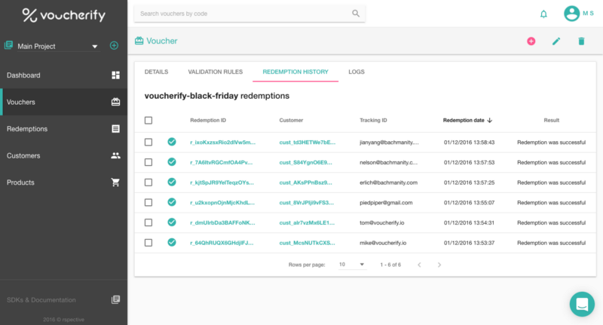Screen dimensions: 603x325
Task: Check the box for nelson@bachmanity row
Action: point(148,162)
